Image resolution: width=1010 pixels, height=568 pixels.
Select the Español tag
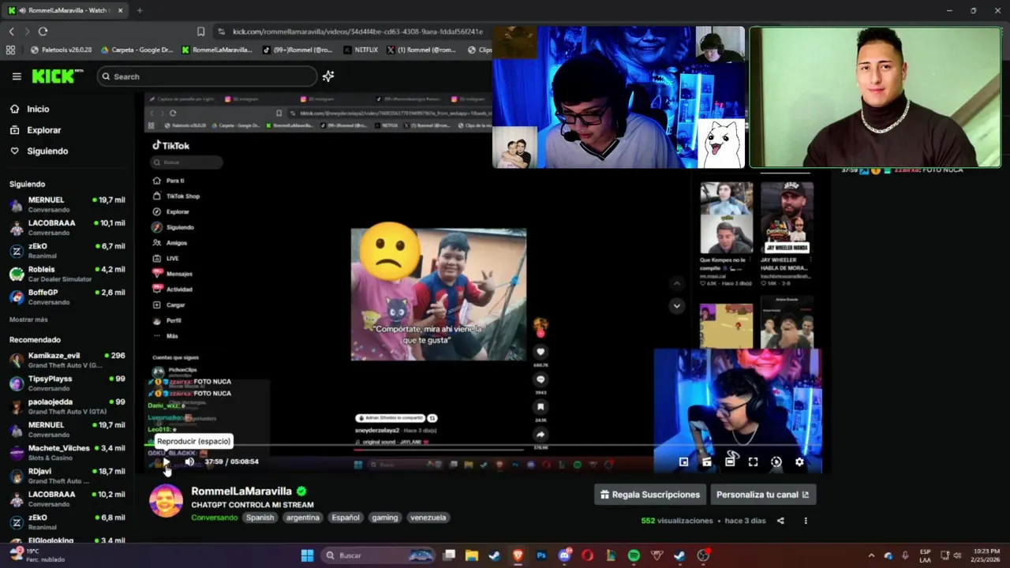coord(346,518)
